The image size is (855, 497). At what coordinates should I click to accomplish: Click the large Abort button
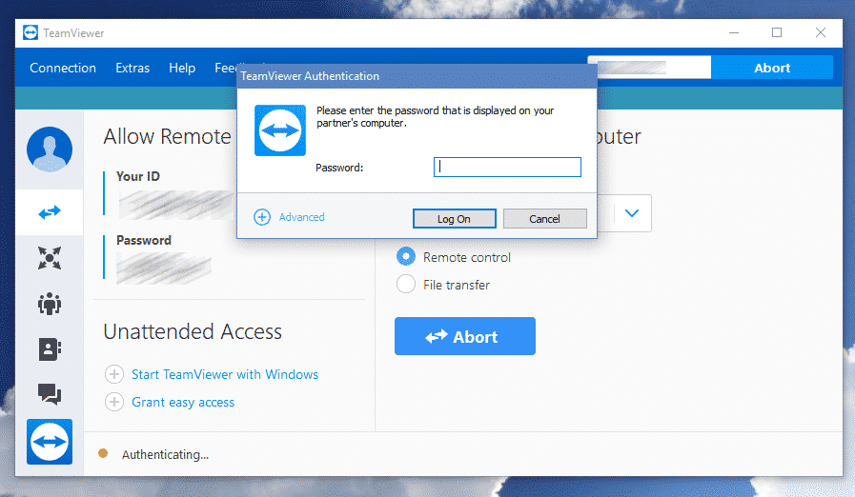pos(465,336)
